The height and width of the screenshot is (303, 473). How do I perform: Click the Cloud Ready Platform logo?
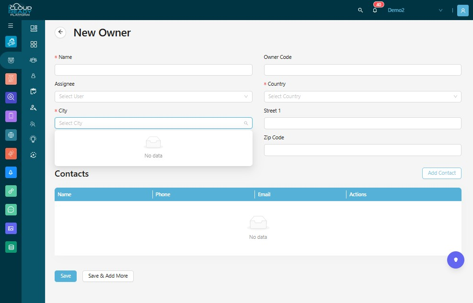click(x=20, y=10)
